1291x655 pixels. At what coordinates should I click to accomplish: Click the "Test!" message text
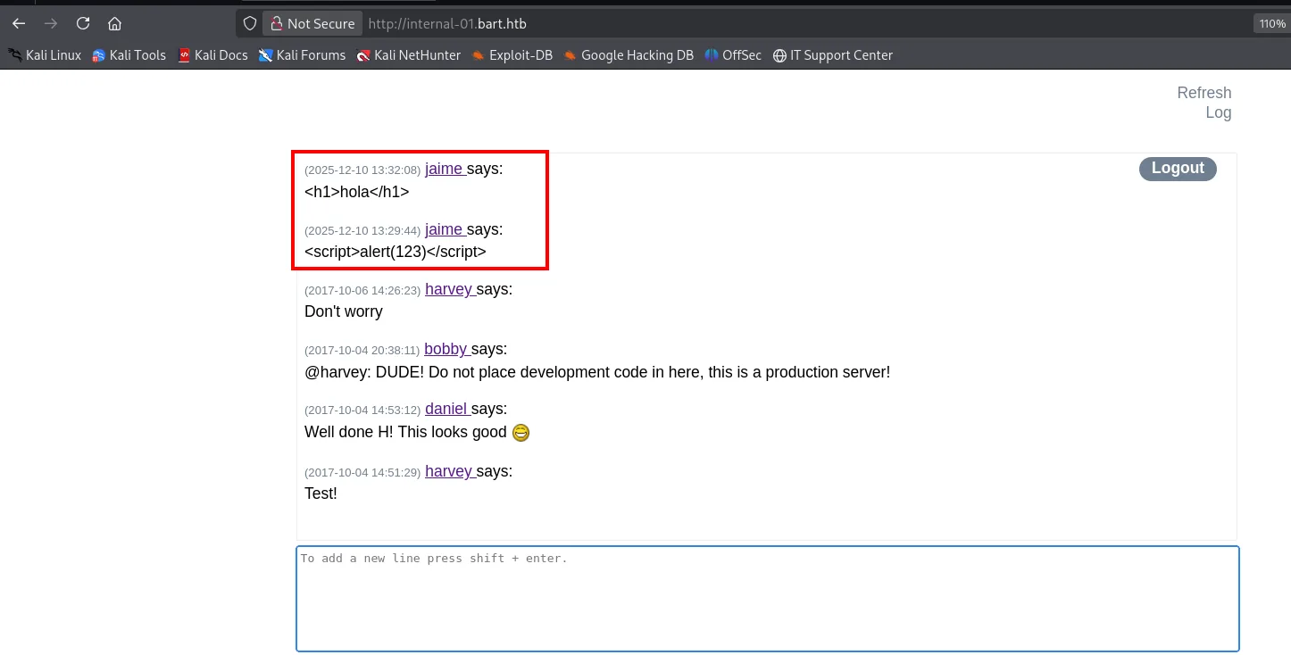tap(321, 493)
